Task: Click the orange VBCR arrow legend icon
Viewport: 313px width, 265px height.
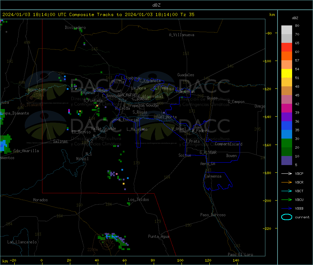Action: [x=287, y=182]
